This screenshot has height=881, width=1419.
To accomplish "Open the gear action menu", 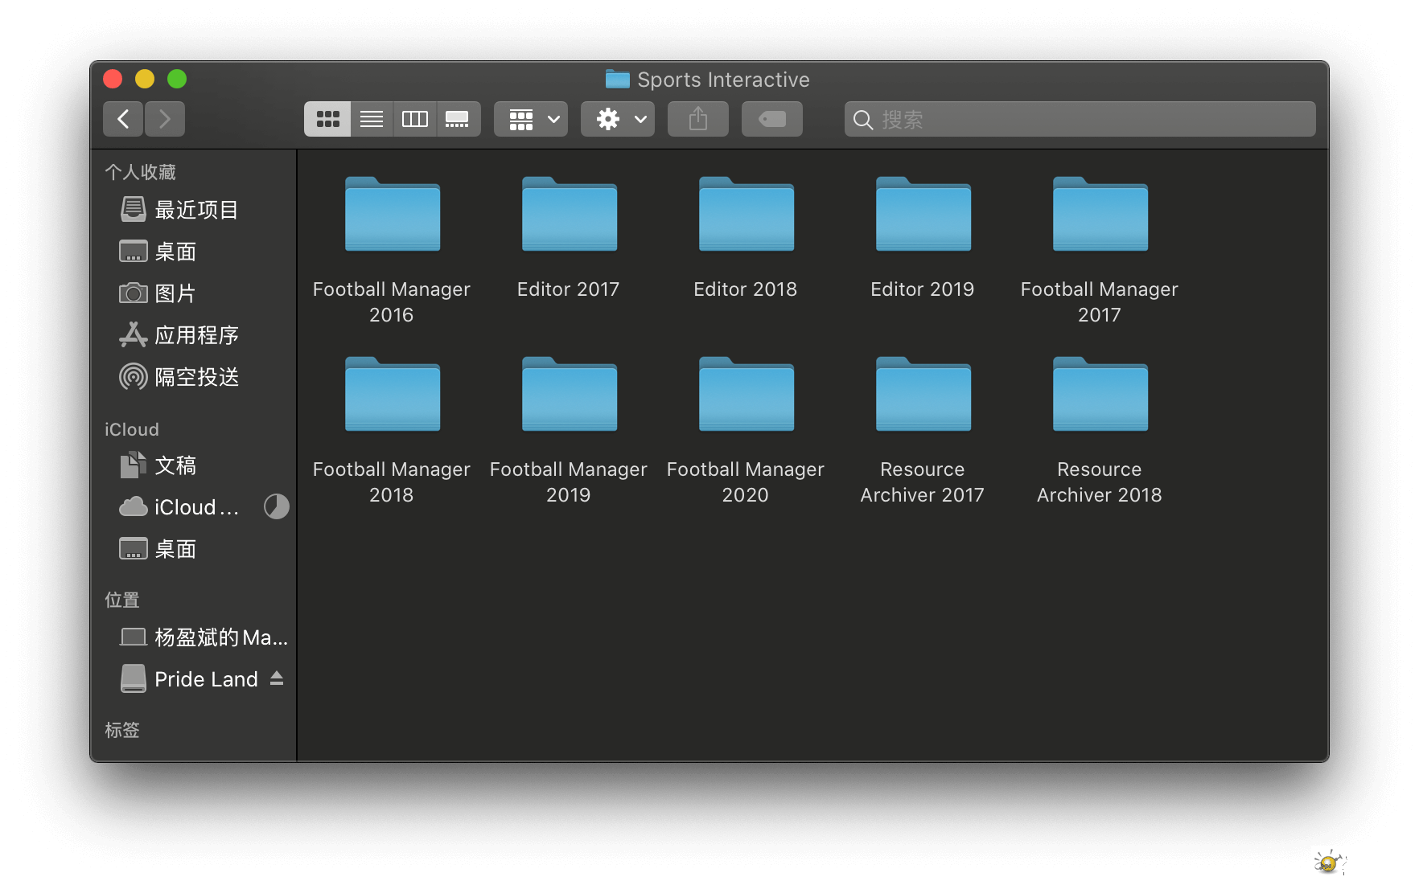I will point(618,119).
